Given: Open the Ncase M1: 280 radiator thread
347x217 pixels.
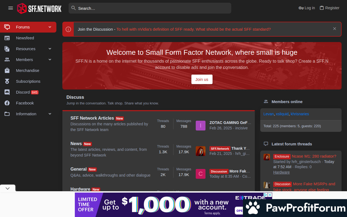Looking at the screenshot, I should [x=314, y=156].
